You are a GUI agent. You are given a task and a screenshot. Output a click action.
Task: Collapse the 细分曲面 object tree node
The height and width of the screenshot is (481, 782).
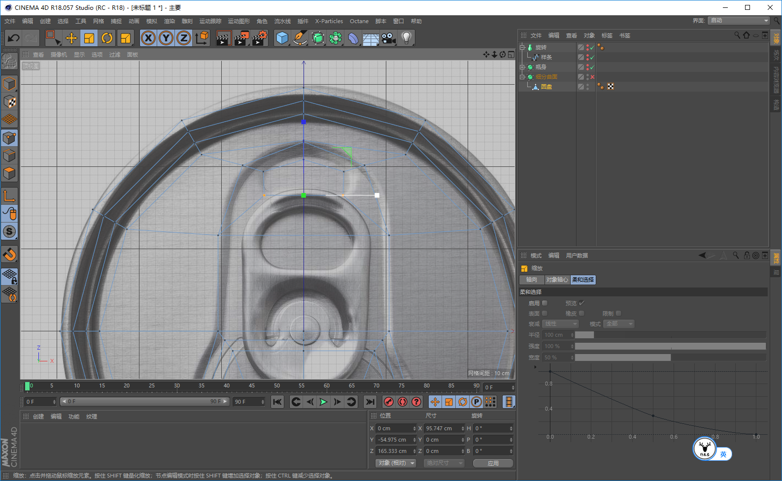(x=522, y=77)
